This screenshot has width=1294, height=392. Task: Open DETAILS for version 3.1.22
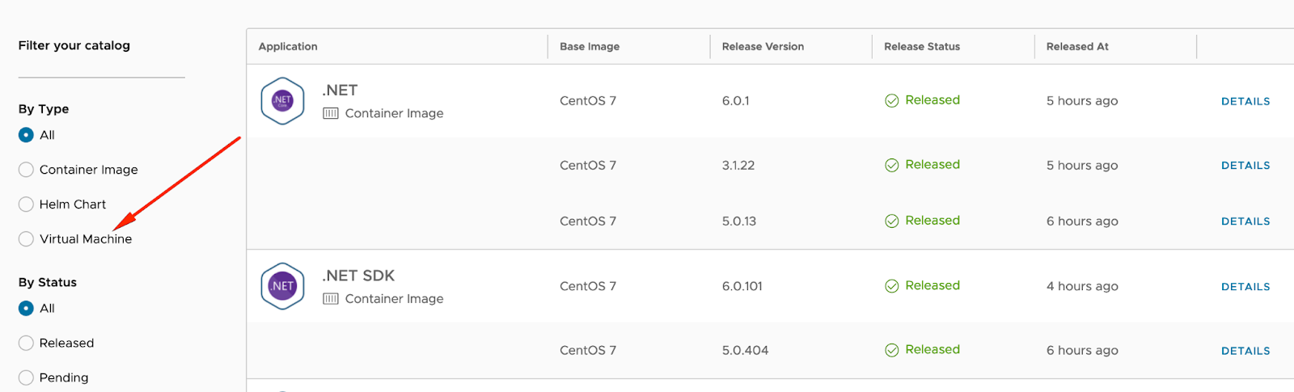coord(1245,166)
